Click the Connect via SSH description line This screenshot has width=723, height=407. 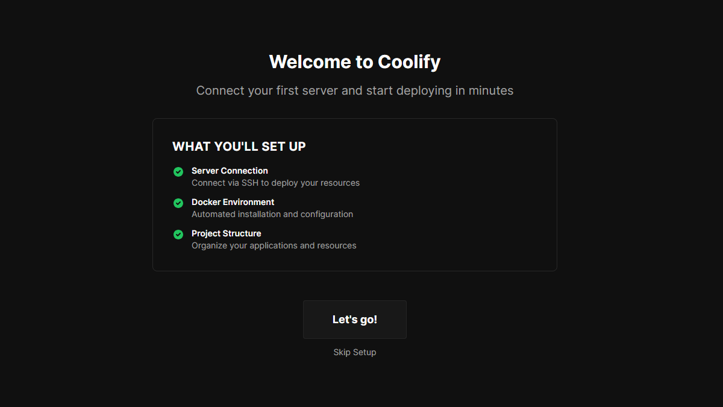tap(275, 183)
